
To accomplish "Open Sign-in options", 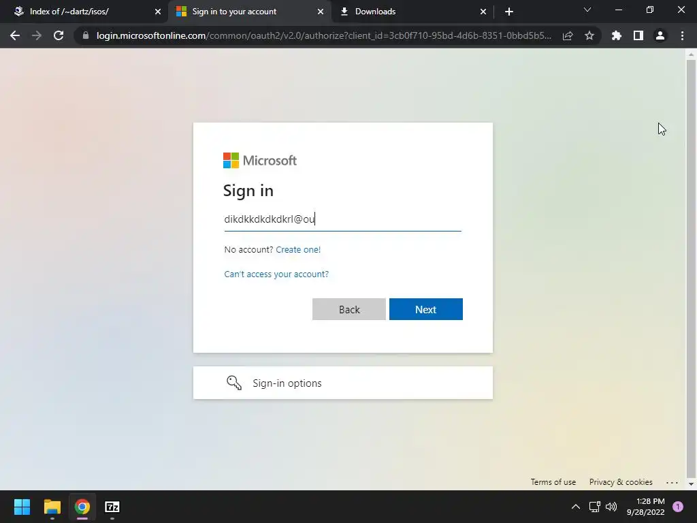I will [343, 383].
